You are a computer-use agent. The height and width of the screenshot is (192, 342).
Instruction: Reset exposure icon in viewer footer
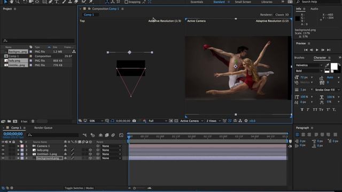pos(246,121)
